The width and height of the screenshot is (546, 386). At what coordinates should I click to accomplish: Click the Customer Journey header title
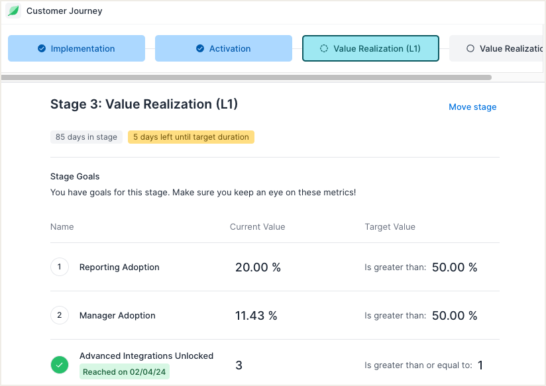[64, 11]
